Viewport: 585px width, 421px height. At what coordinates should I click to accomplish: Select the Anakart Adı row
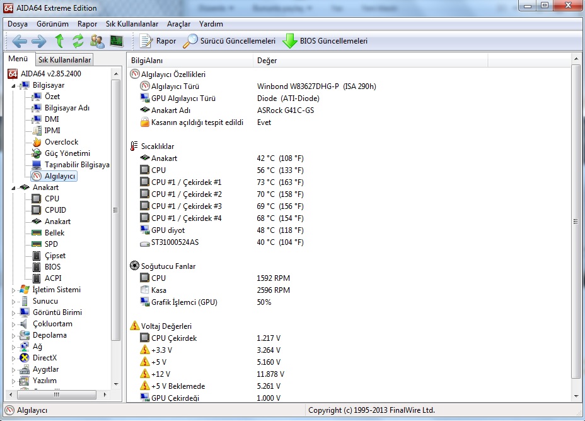[227, 110]
